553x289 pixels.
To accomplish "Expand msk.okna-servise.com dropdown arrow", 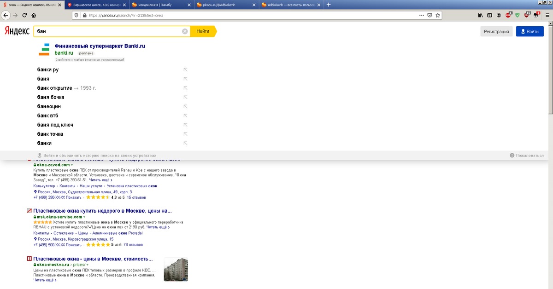I will click(84, 217).
